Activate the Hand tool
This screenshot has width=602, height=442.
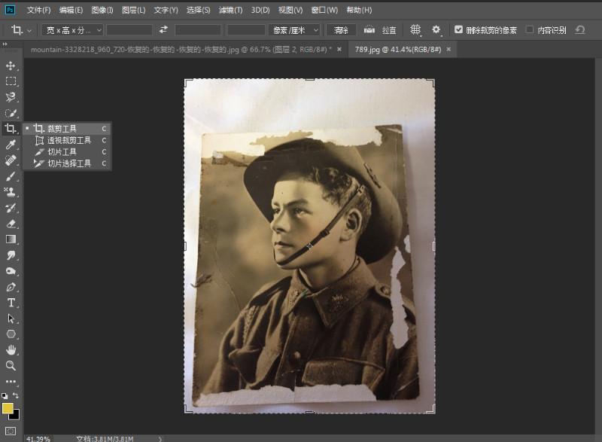click(11, 349)
